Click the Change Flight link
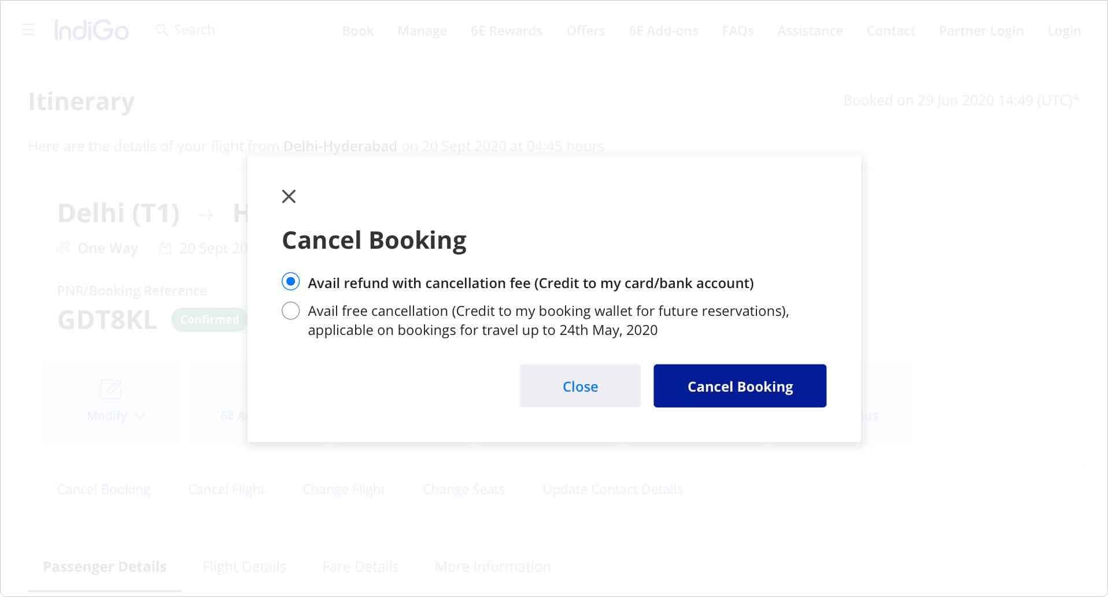Image resolution: width=1108 pixels, height=597 pixels. [x=344, y=489]
